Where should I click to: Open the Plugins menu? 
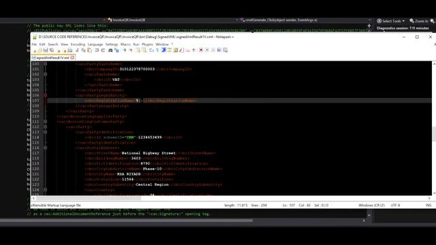pyautogui.click(x=147, y=44)
